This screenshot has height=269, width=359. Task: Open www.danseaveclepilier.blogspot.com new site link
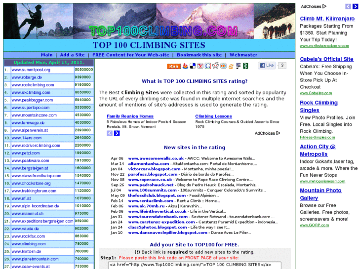pos(167,232)
